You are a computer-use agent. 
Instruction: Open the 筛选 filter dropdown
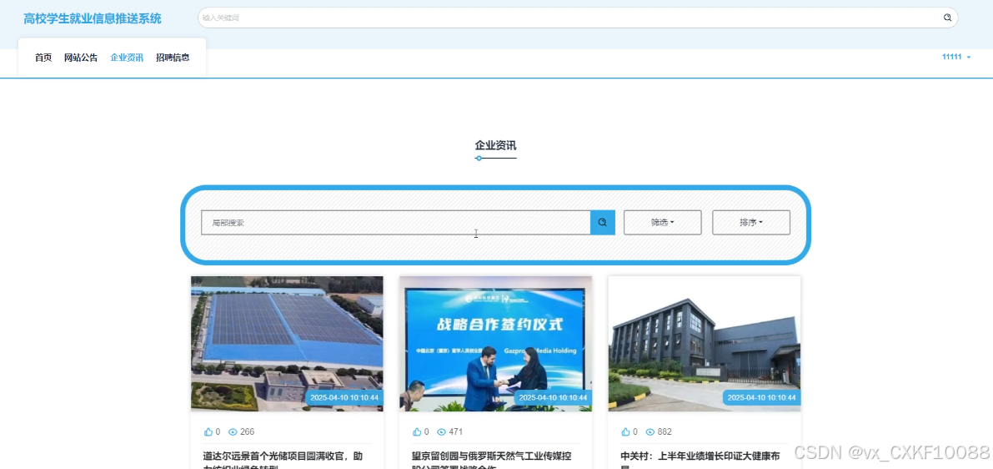click(x=663, y=223)
